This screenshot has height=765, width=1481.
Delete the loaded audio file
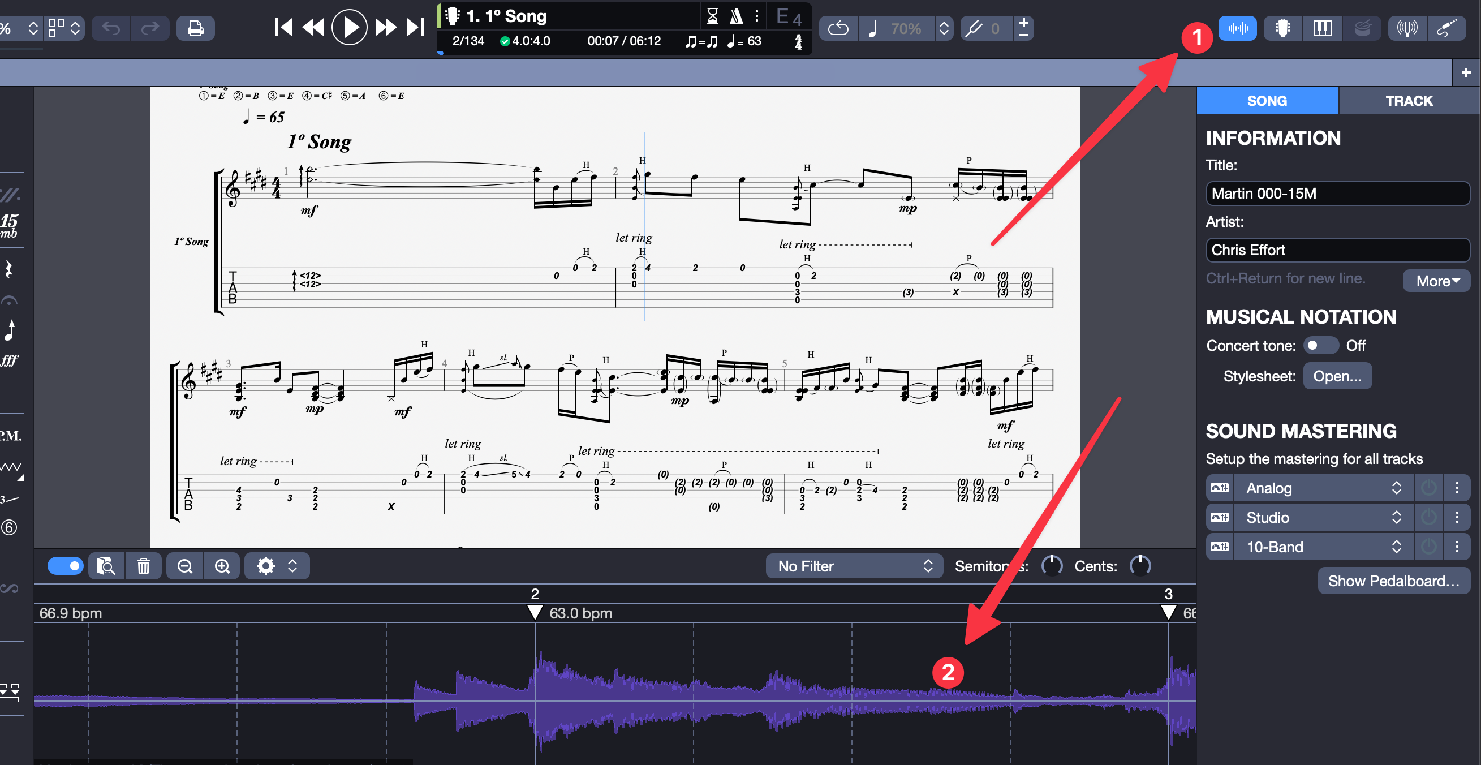pyautogui.click(x=144, y=565)
